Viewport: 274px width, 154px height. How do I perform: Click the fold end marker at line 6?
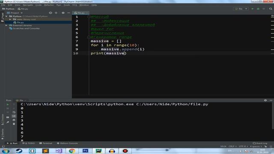(89, 37)
